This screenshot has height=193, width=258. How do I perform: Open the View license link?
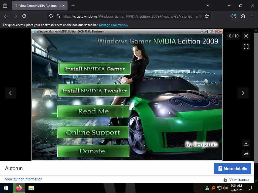click(x=239, y=180)
